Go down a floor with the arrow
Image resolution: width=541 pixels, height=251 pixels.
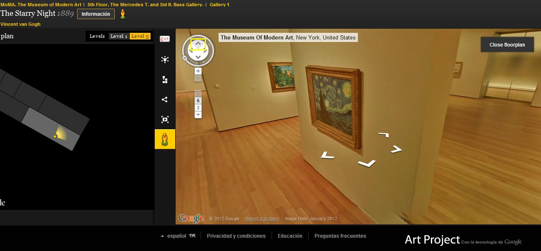198,114
